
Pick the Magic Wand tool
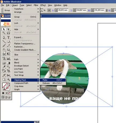click(4, 33)
